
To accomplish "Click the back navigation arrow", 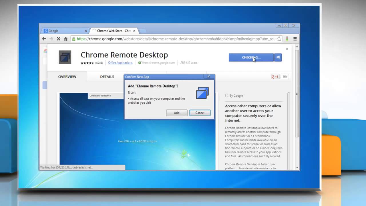I will click(44, 39).
